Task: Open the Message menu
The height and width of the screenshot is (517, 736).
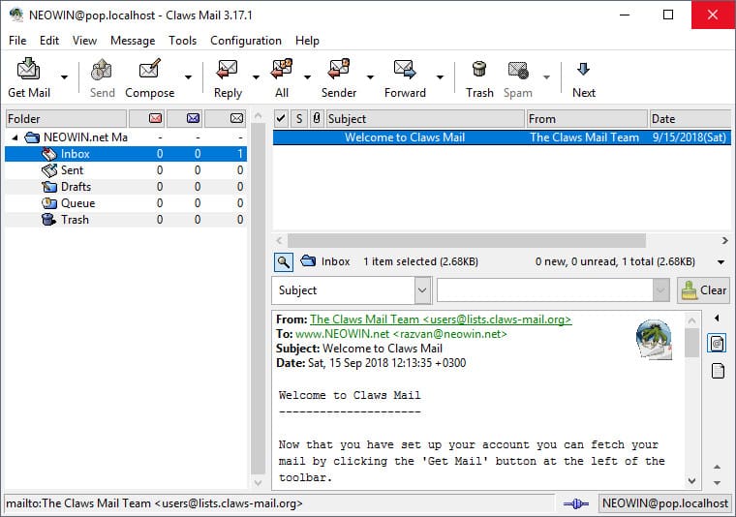Action: click(133, 41)
